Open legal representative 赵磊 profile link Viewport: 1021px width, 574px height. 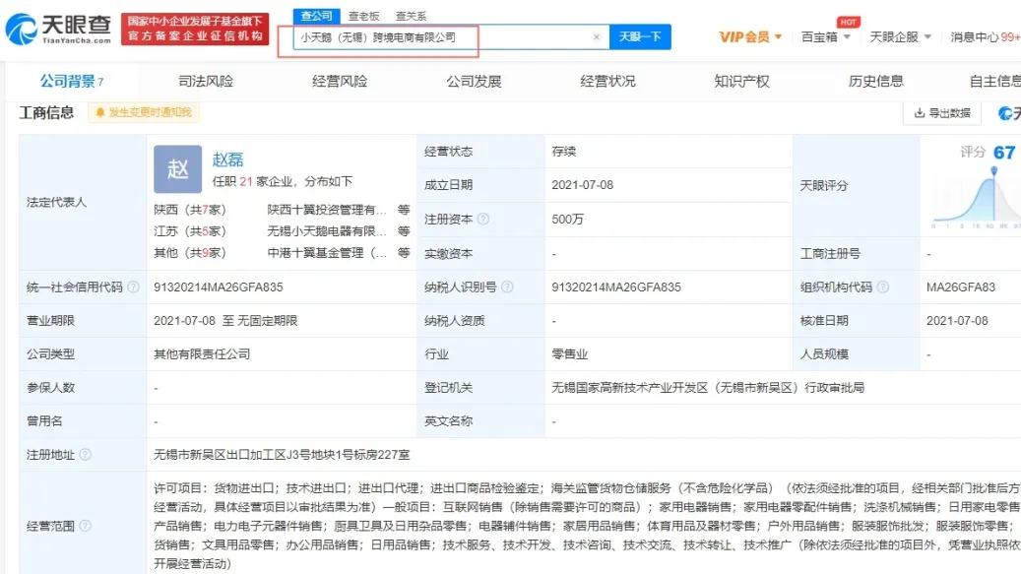pyautogui.click(x=227, y=159)
